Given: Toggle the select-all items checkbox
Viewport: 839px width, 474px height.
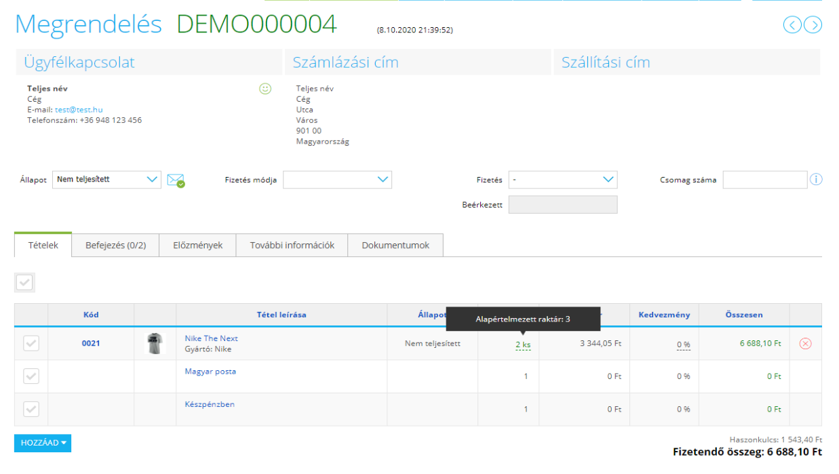Looking at the screenshot, I should pos(24,282).
